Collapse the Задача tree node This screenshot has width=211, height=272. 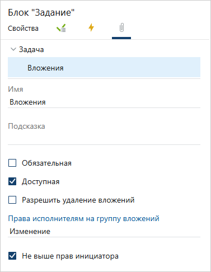tap(13, 49)
